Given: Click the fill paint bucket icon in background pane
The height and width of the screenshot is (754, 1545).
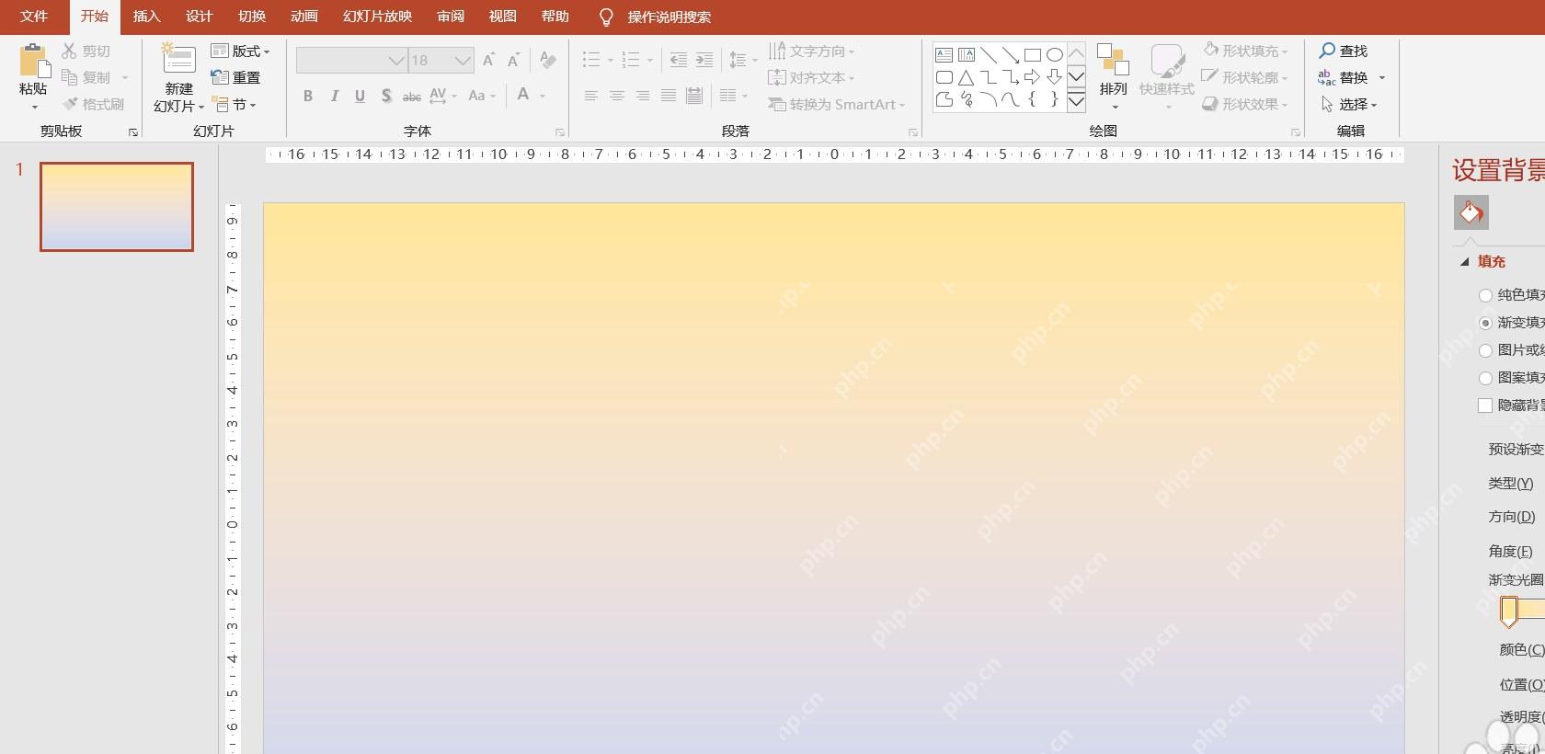Looking at the screenshot, I should point(1471,213).
